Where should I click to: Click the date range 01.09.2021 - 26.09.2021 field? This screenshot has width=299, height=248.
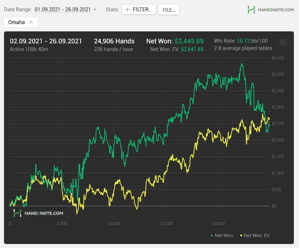62,9
